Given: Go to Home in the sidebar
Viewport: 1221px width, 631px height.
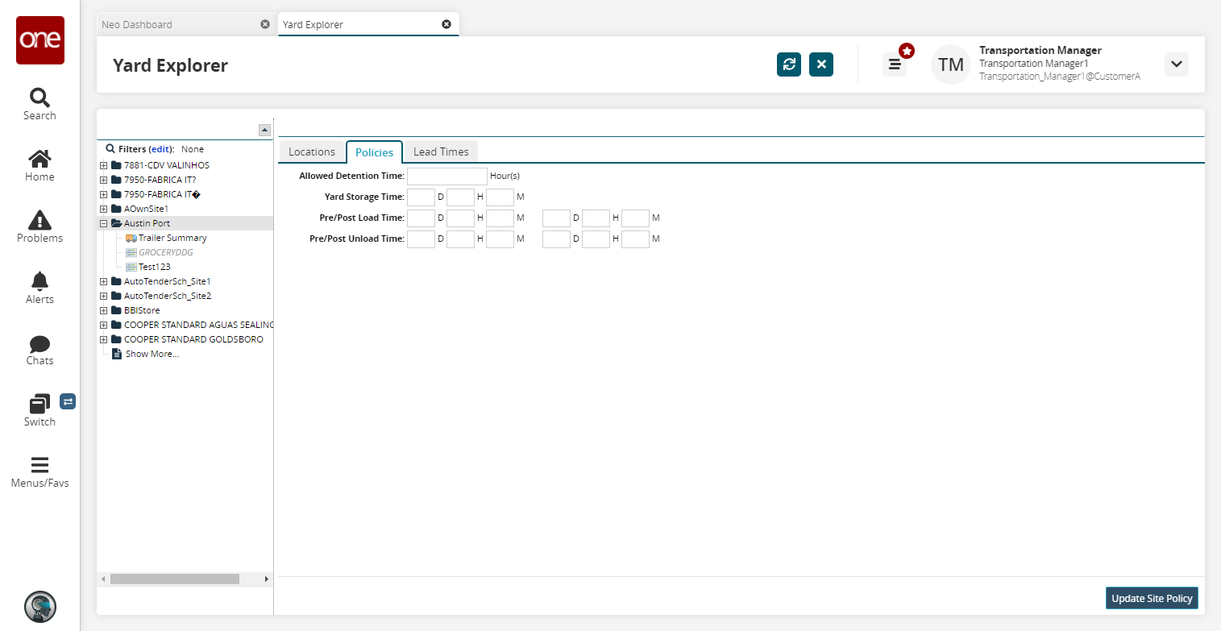Looking at the screenshot, I should 39,160.
